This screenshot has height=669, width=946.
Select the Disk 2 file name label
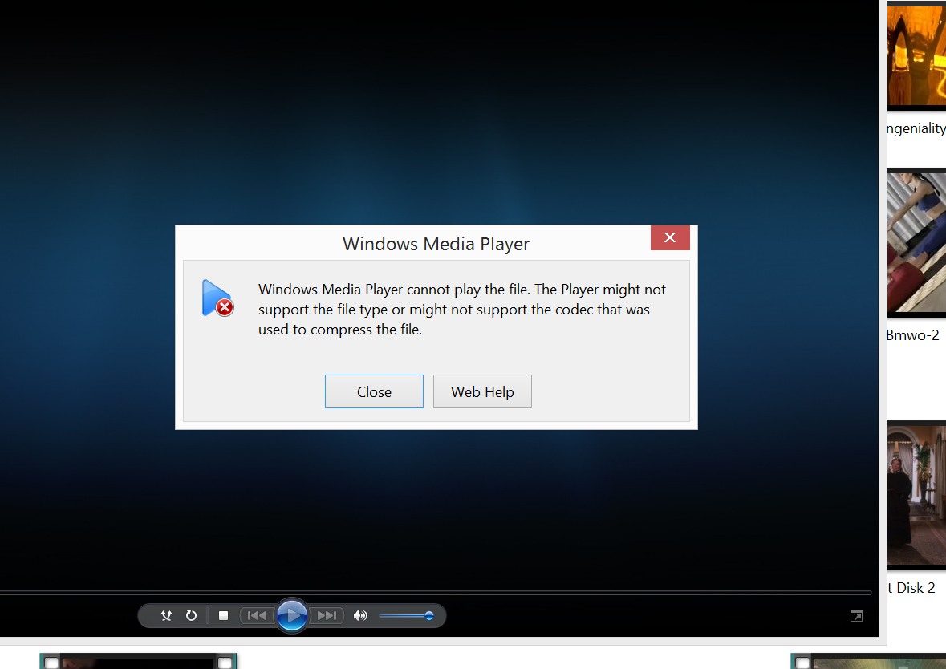[911, 587]
